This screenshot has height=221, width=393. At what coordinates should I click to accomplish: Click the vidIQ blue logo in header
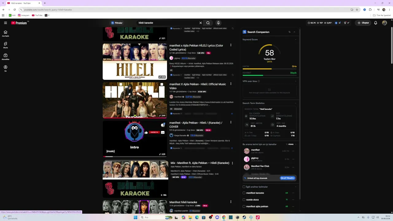336,23
